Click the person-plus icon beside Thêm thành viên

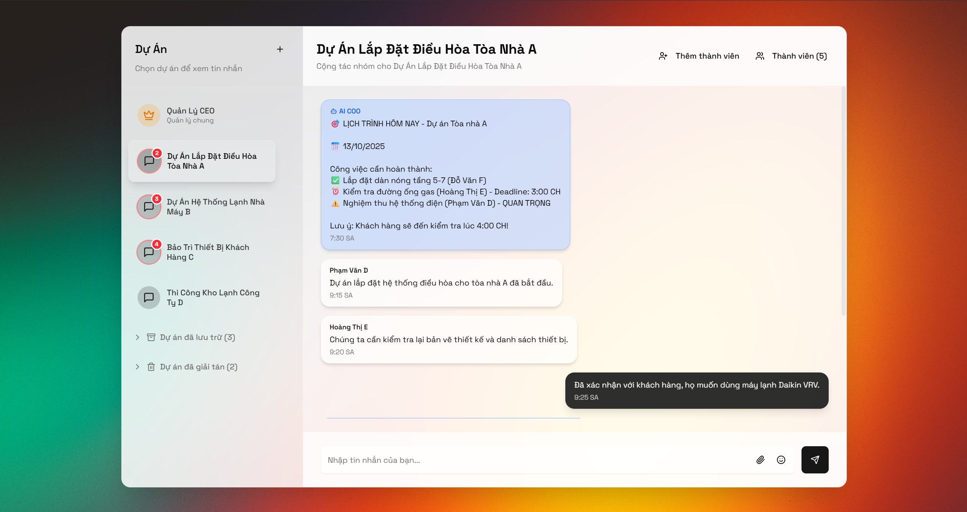(x=663, y=56)
